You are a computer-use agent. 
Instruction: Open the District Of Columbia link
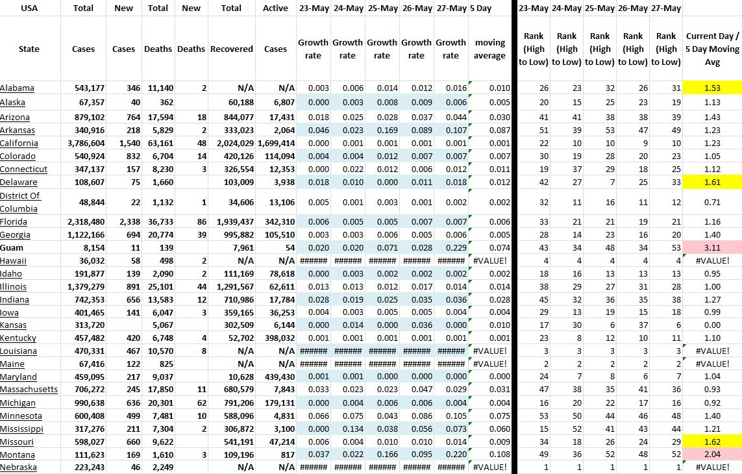pyautogui.click(x=20, y=202)
